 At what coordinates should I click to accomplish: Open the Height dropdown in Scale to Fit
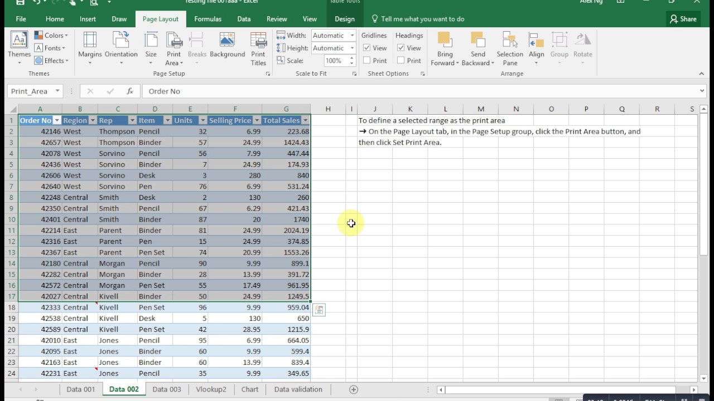(352, 48)
